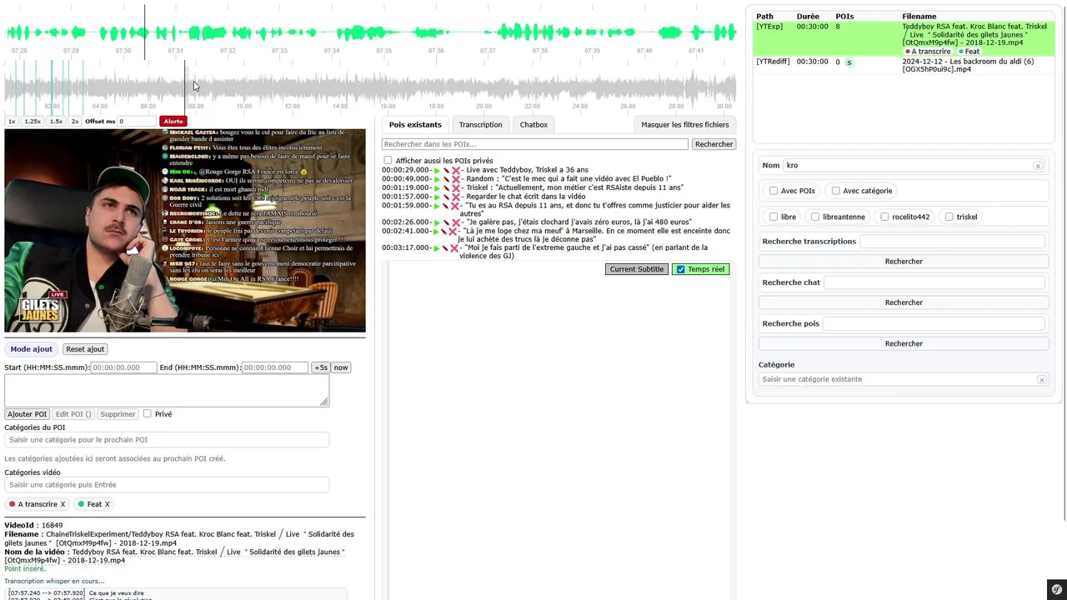Click Rechercher beside the POI search box

pyautogui.click(x=714, y=144)
